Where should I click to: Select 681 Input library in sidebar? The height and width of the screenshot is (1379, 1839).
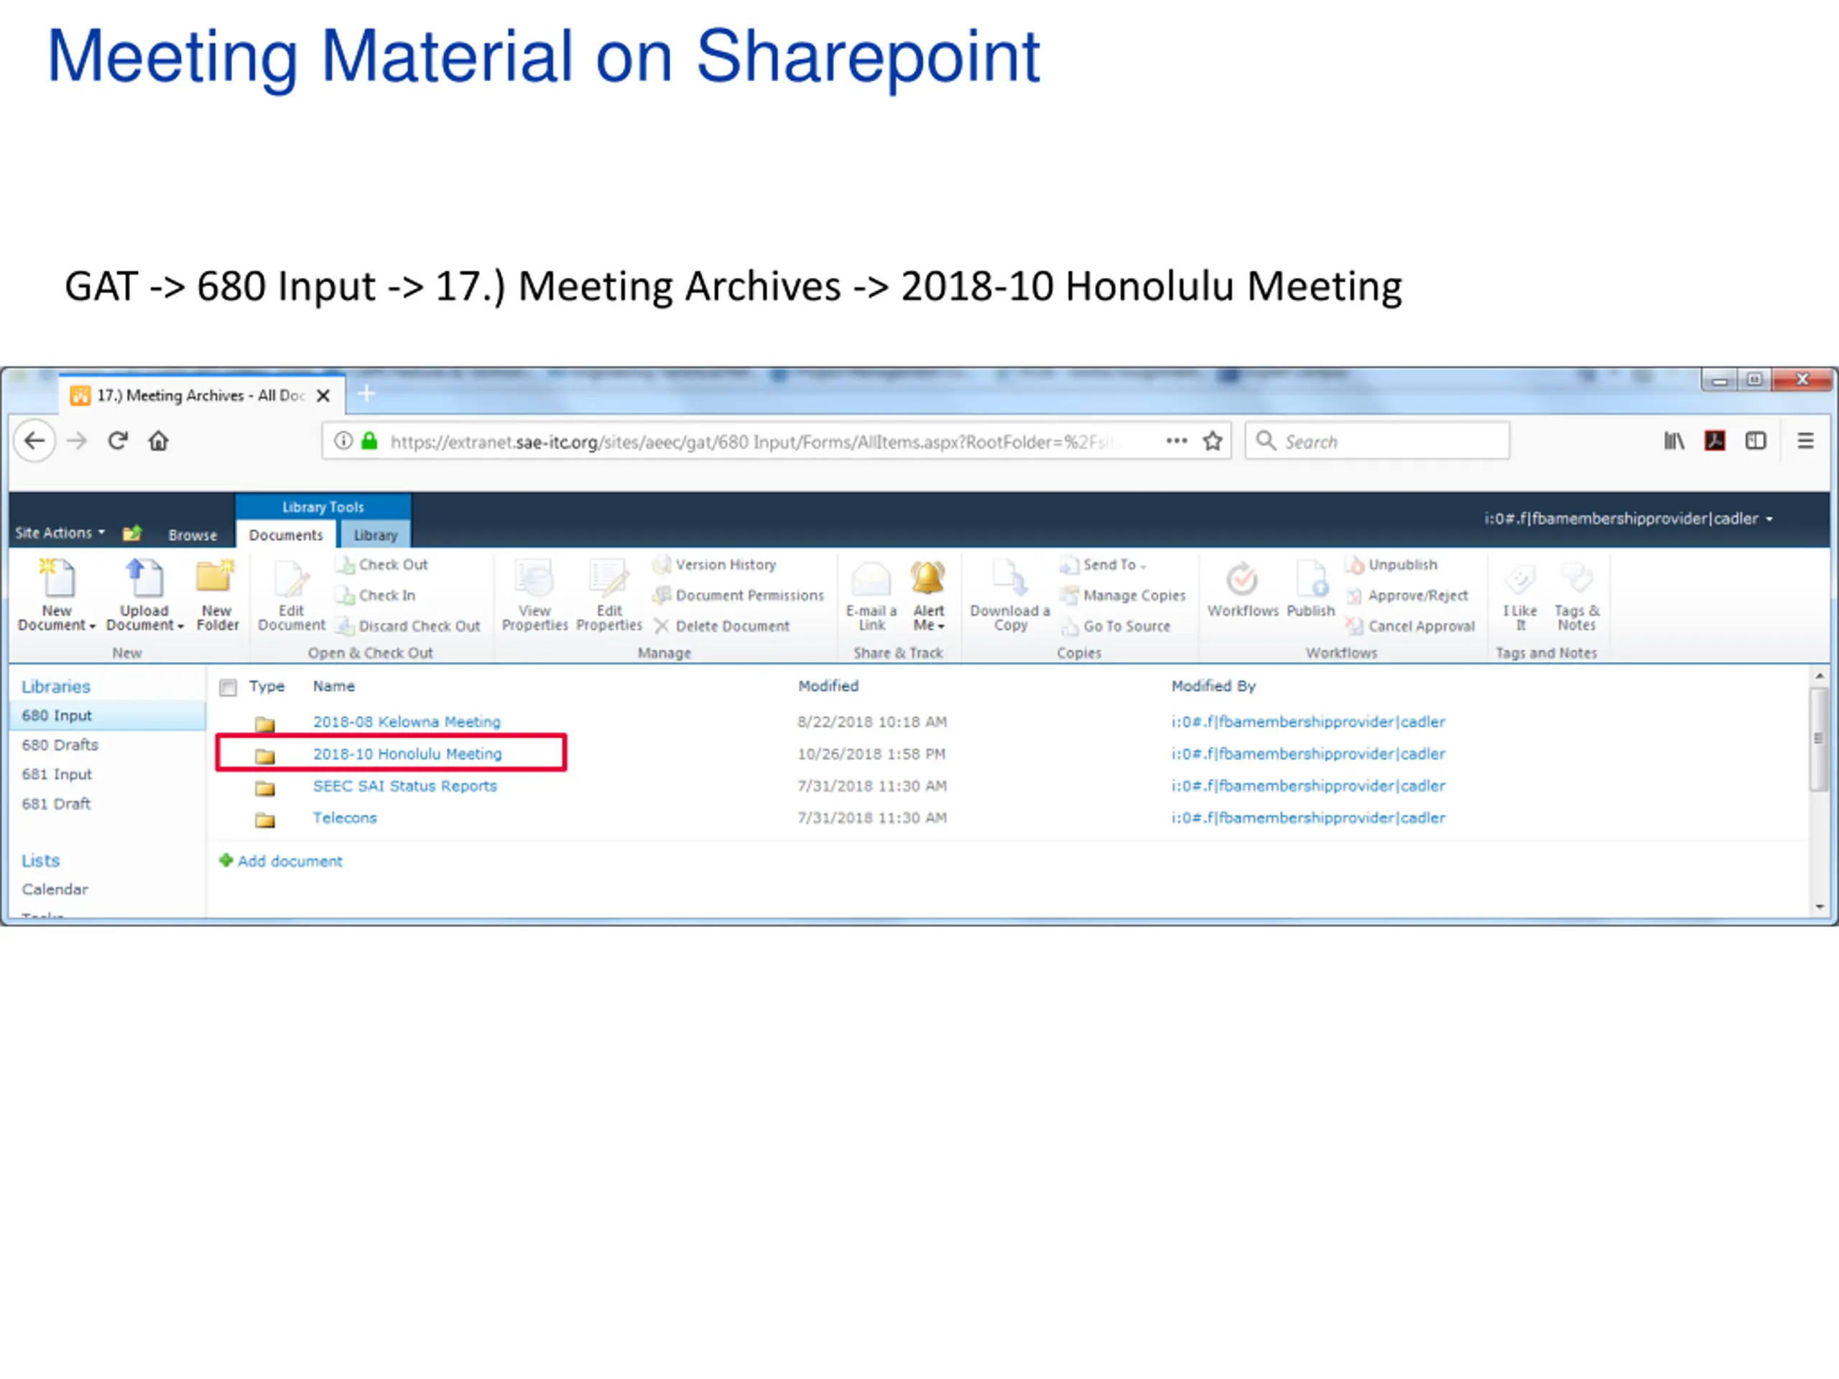(57, 774)
